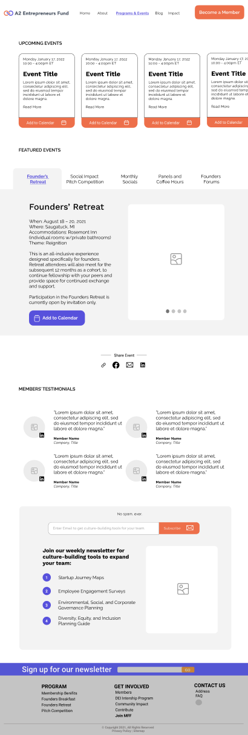248x735 pixels.
Task: Click the Become a Member button
Action: pos(220,12)
